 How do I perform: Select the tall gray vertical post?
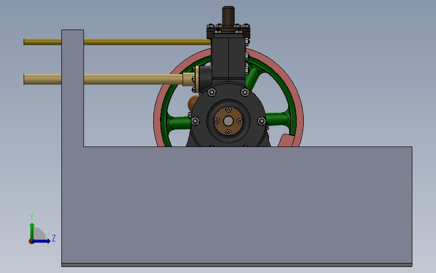[x=72, y=88]
